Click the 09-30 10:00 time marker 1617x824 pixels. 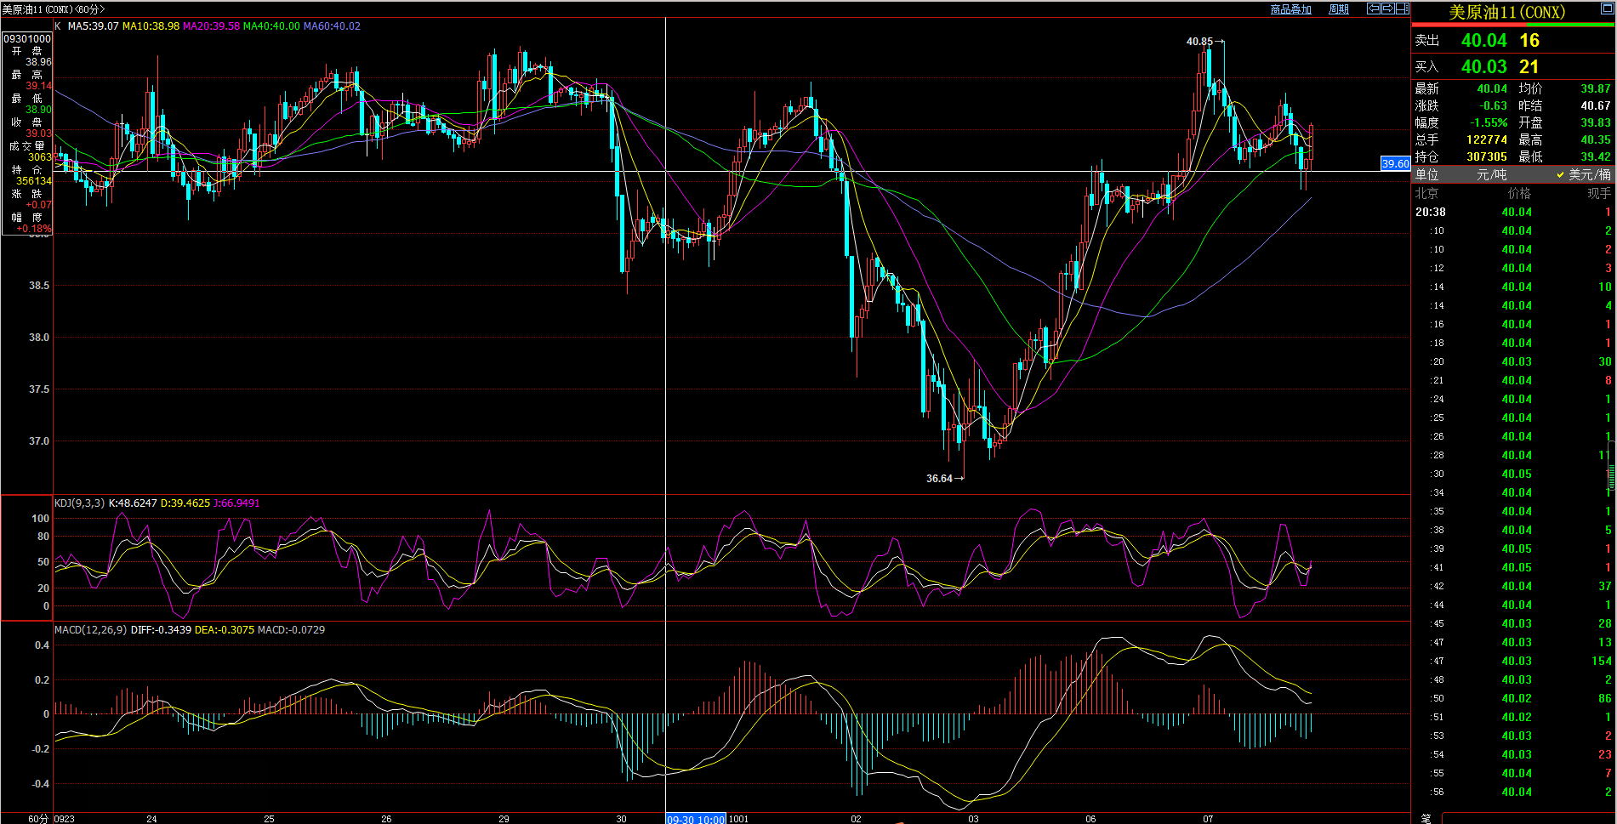point(695,819)
